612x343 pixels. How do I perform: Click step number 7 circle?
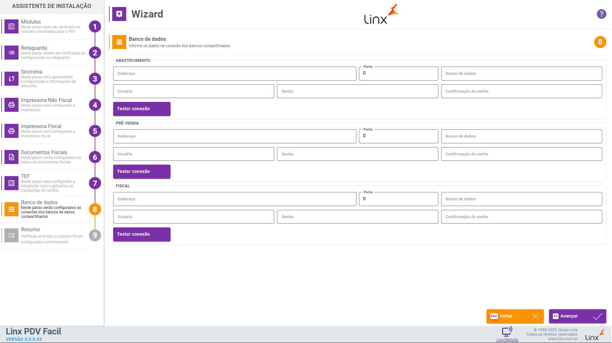95,183
